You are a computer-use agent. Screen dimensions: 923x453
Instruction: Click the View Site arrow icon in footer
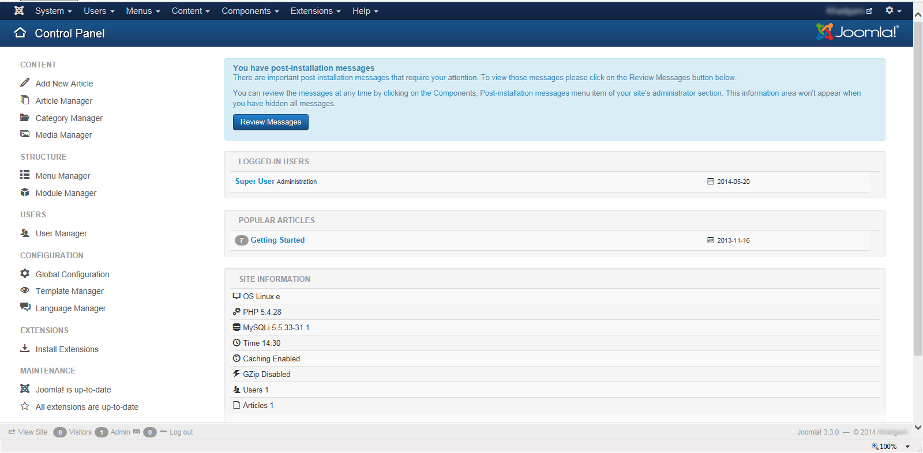click(x=12, y=432)
